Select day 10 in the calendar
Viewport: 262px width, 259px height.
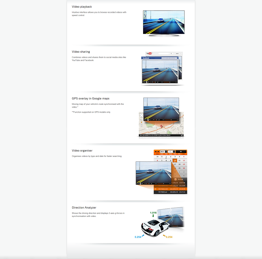click(x=175, y=160)
